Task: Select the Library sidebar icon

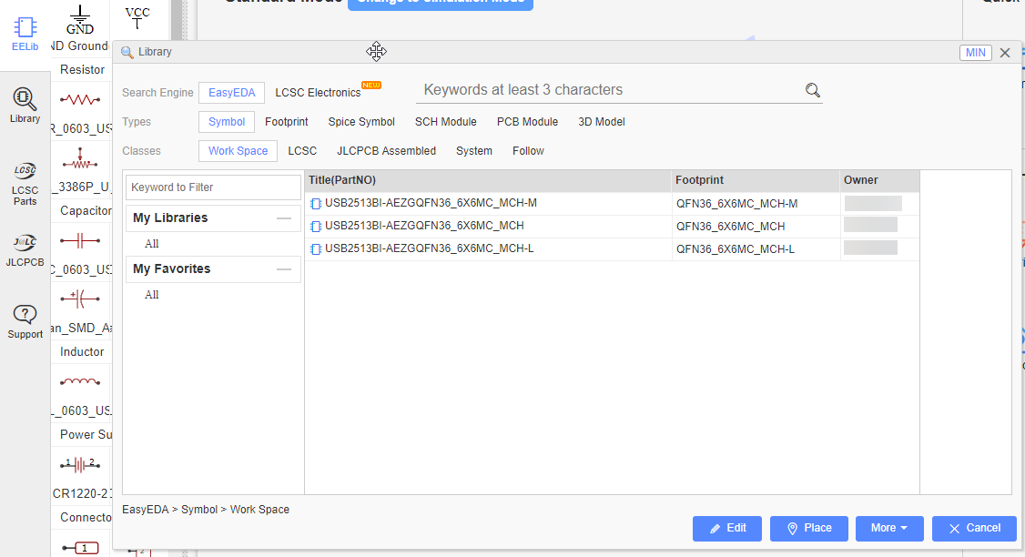Action: click(x=25, y=100)
